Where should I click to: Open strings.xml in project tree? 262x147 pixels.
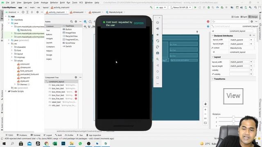tap(25, 78)
